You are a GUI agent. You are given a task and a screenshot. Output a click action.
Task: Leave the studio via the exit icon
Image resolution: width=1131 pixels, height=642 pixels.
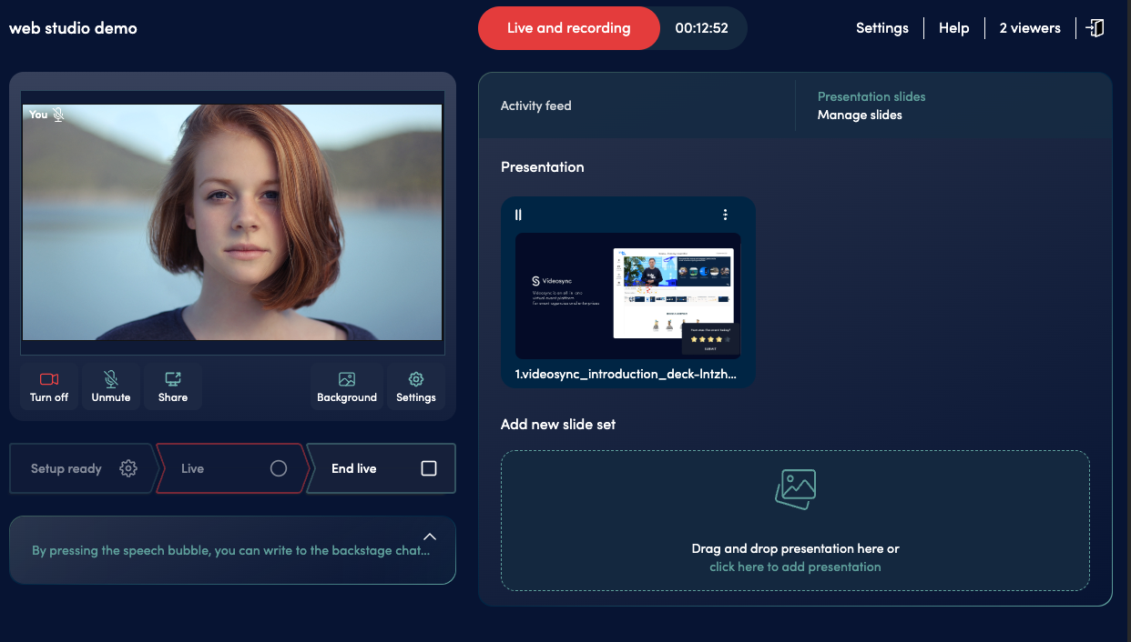coord(1095,27)
